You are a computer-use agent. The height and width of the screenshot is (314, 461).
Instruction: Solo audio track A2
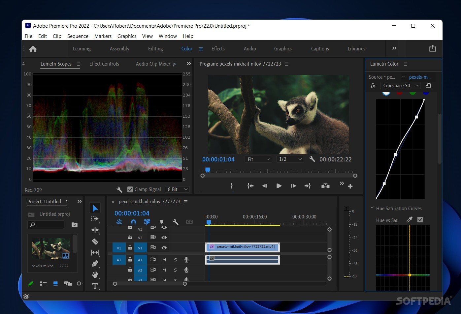(x=175, y=270)
